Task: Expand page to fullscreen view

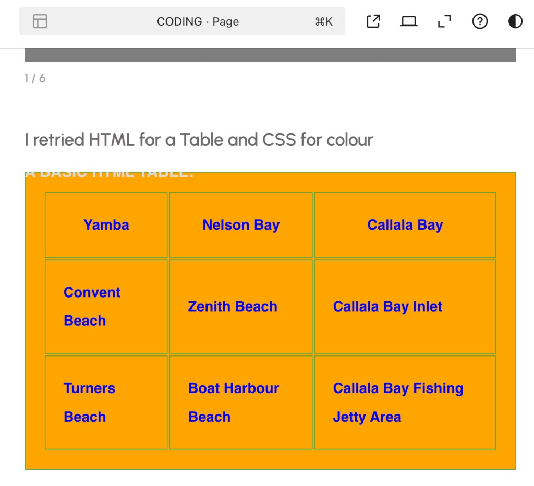Action: 444,21
